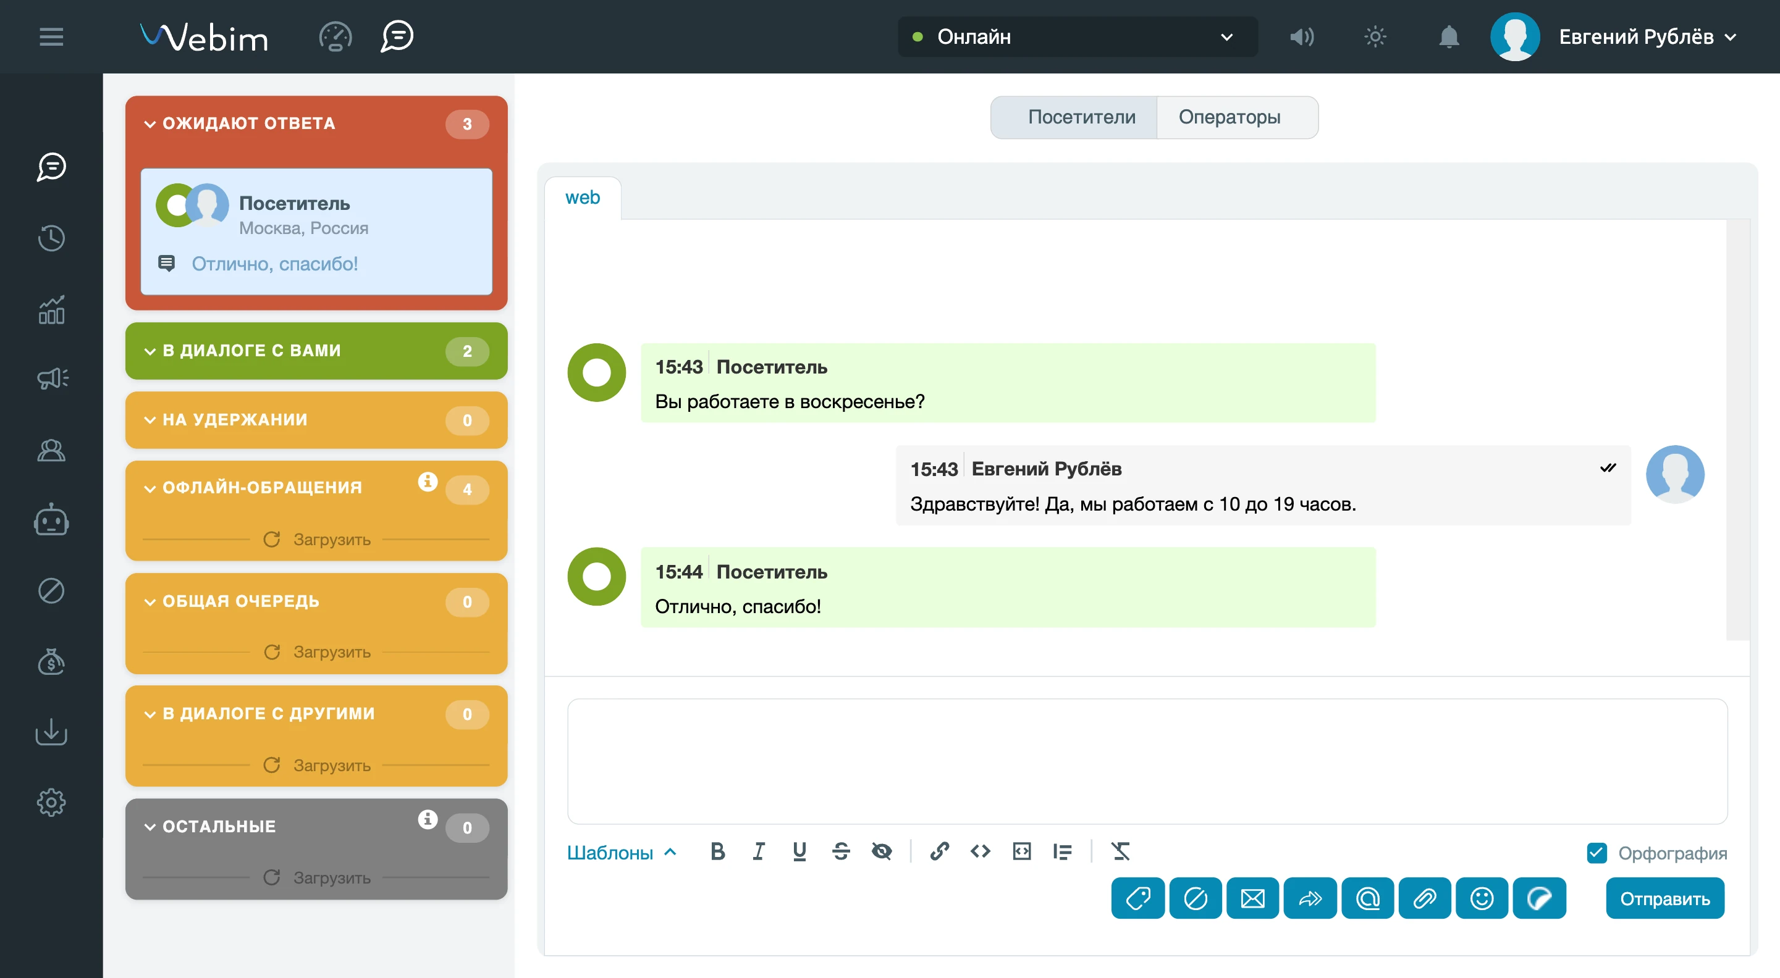
Task: Toggle underline formatting
Action: click(x=799, y=851)
